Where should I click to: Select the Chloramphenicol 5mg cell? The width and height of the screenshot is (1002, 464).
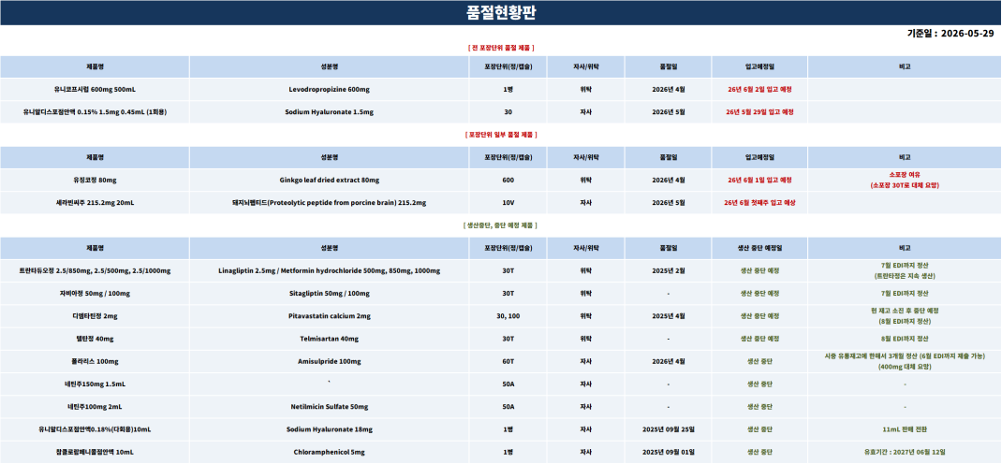pos(329,453)
